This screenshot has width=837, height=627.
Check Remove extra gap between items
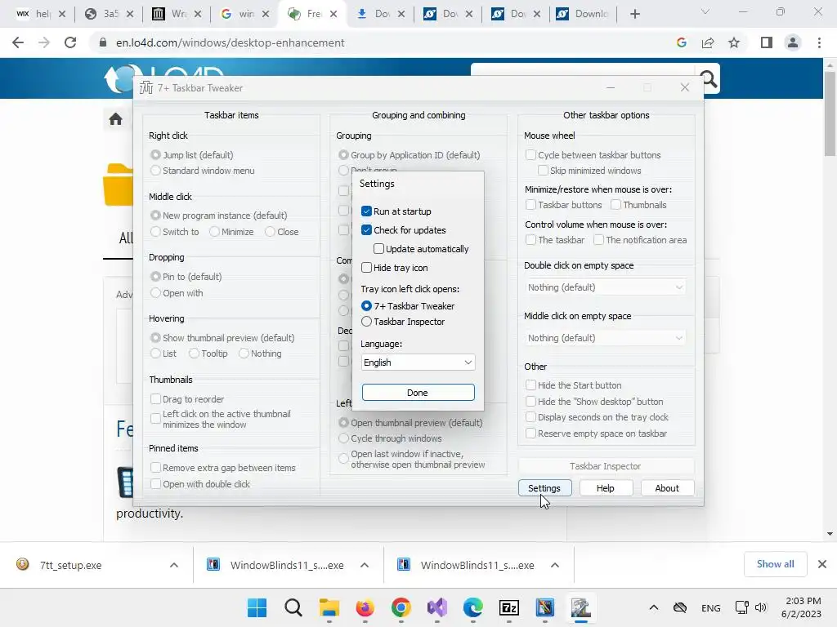pyautogui.click(x=155, y=468)
